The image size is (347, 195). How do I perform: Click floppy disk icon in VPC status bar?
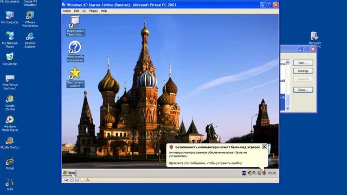tap(77, 180)
